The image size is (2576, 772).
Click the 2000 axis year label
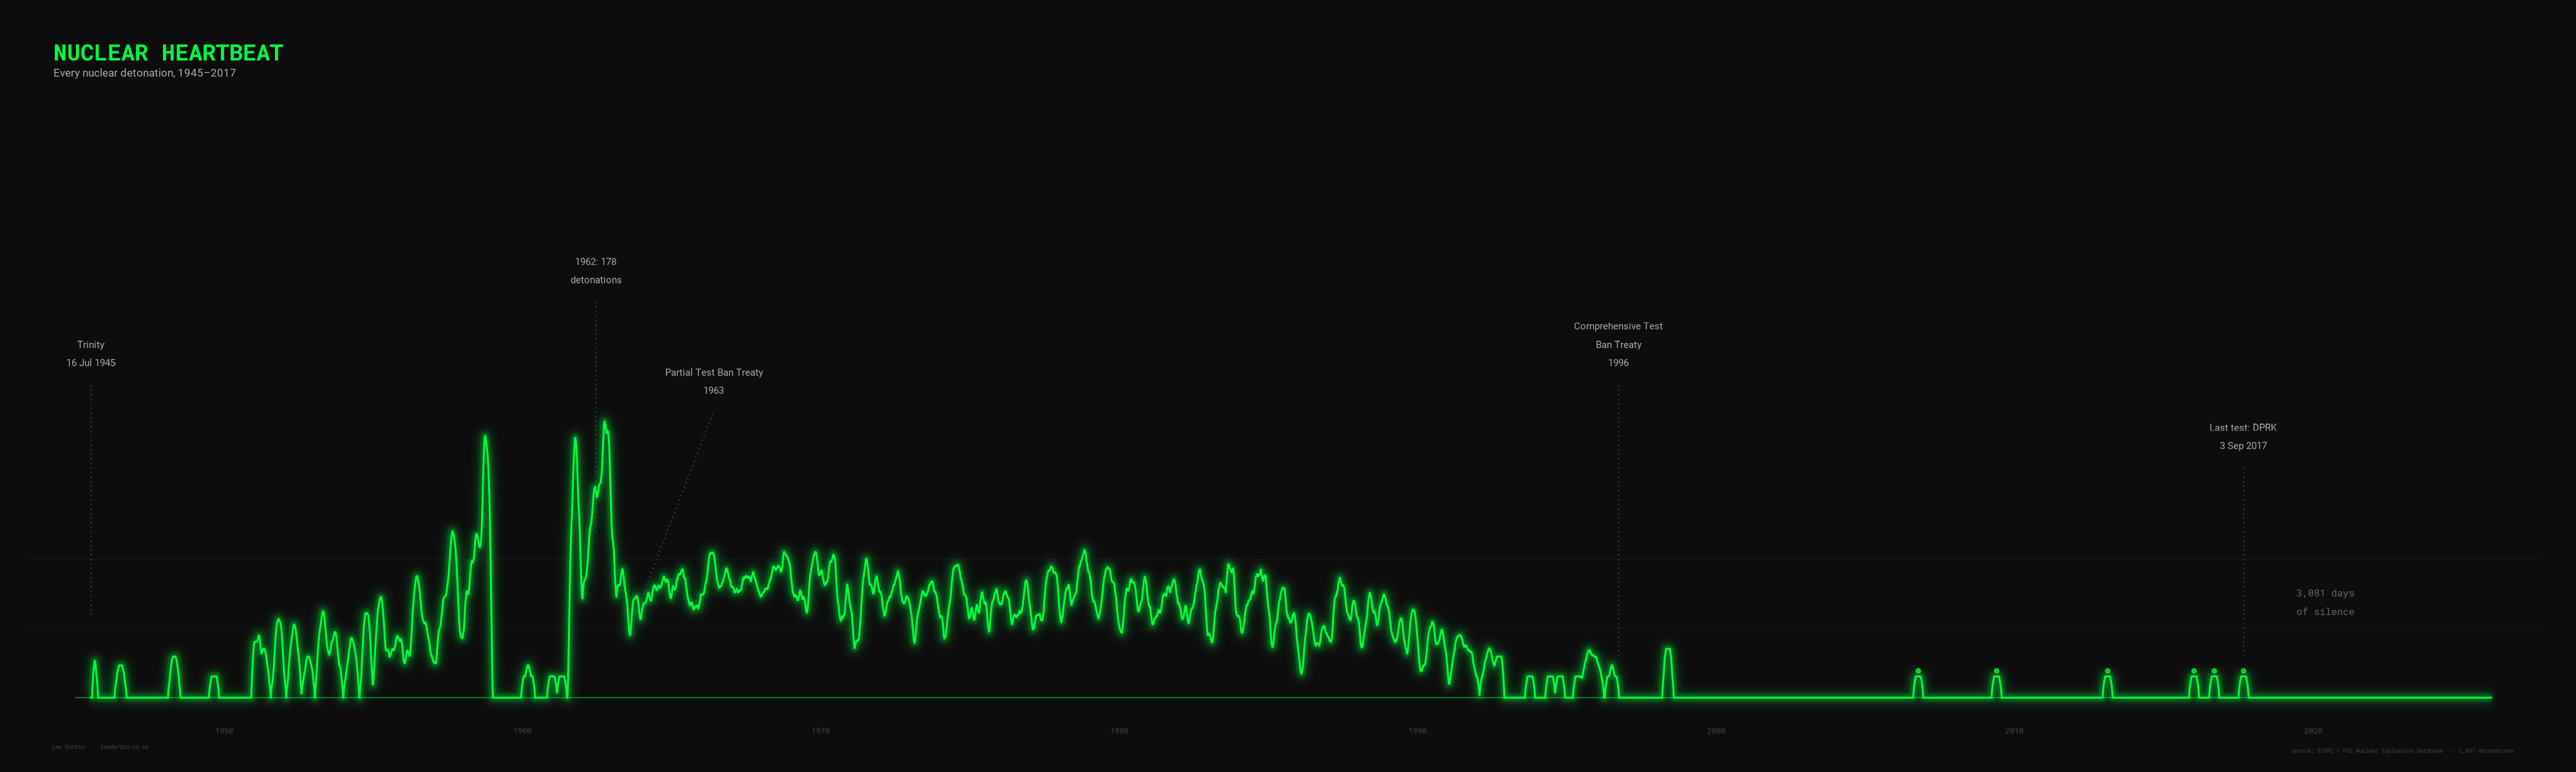point(1716,731)
